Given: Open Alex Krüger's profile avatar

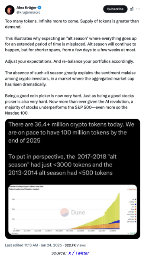Looking at the screenshot, I should point(10,10).
